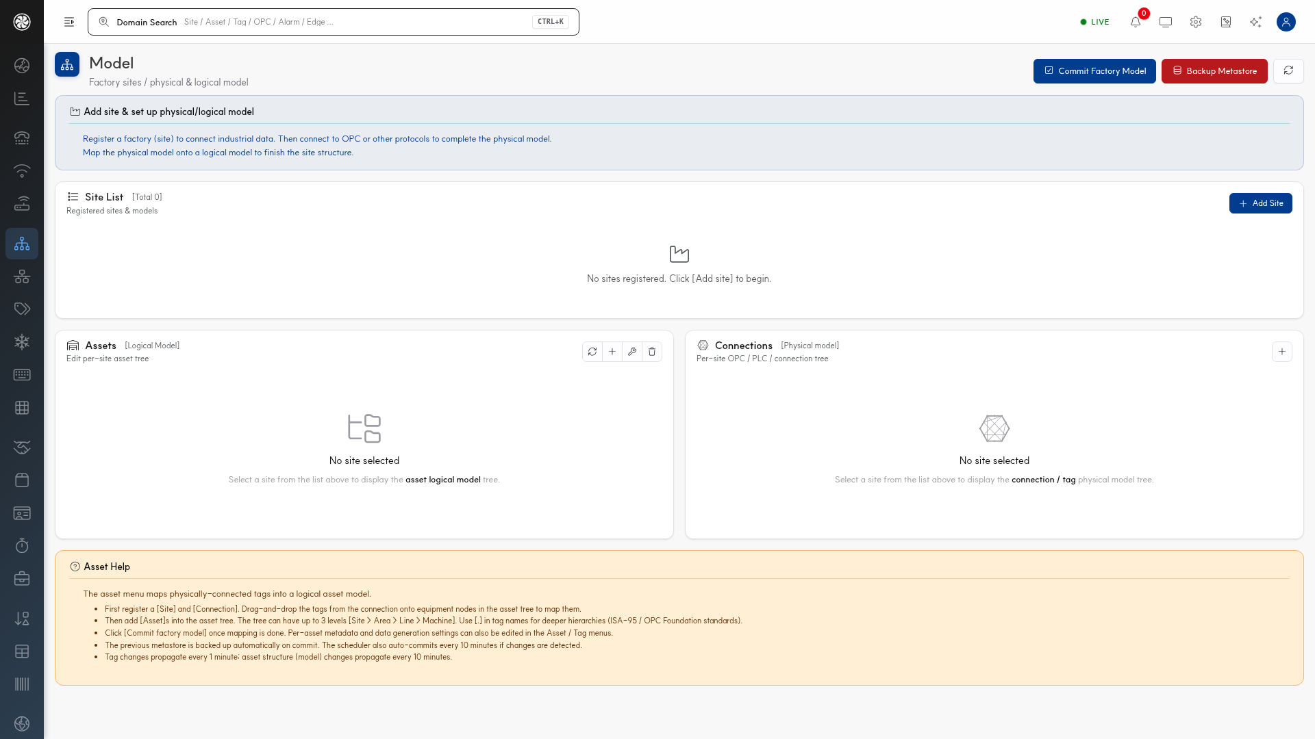This screenshot has width=1315, height=739.
Task: Click the CTRL+K shortcut badge
Action: (551, 22)
